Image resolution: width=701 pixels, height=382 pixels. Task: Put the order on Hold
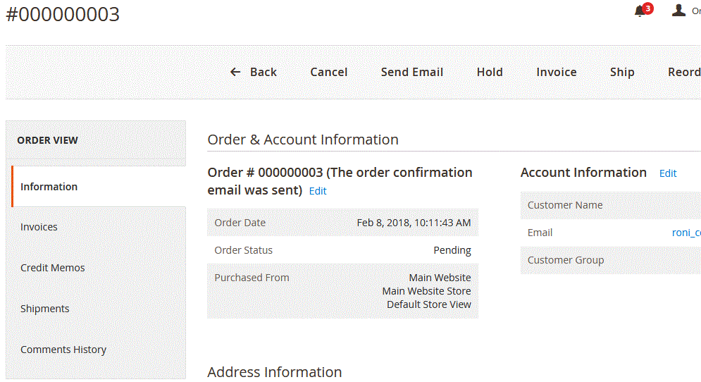point(490,72)
